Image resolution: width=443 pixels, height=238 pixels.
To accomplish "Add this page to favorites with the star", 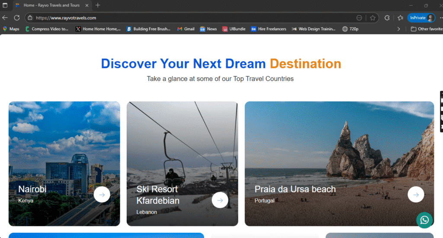I will pos(372,18).
